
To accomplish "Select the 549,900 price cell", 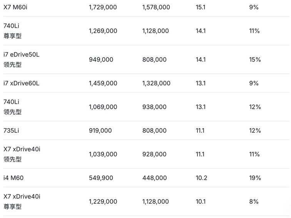I will click(x=101, y=178).
